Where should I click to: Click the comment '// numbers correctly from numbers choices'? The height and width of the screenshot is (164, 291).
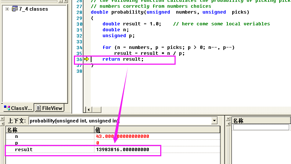151,6
